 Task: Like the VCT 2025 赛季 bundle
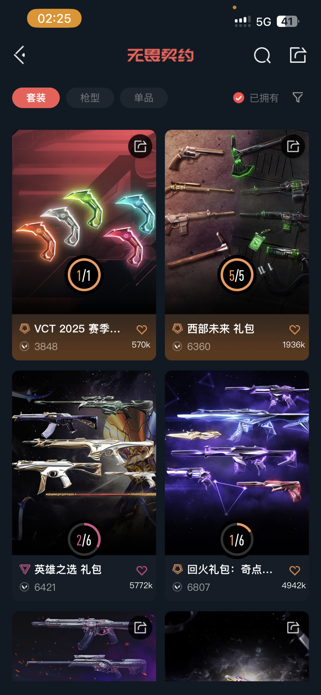[x=142, y=330]
